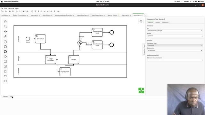
Task: Click the bpmn.io green logo
Action: (x=141, y=90)
